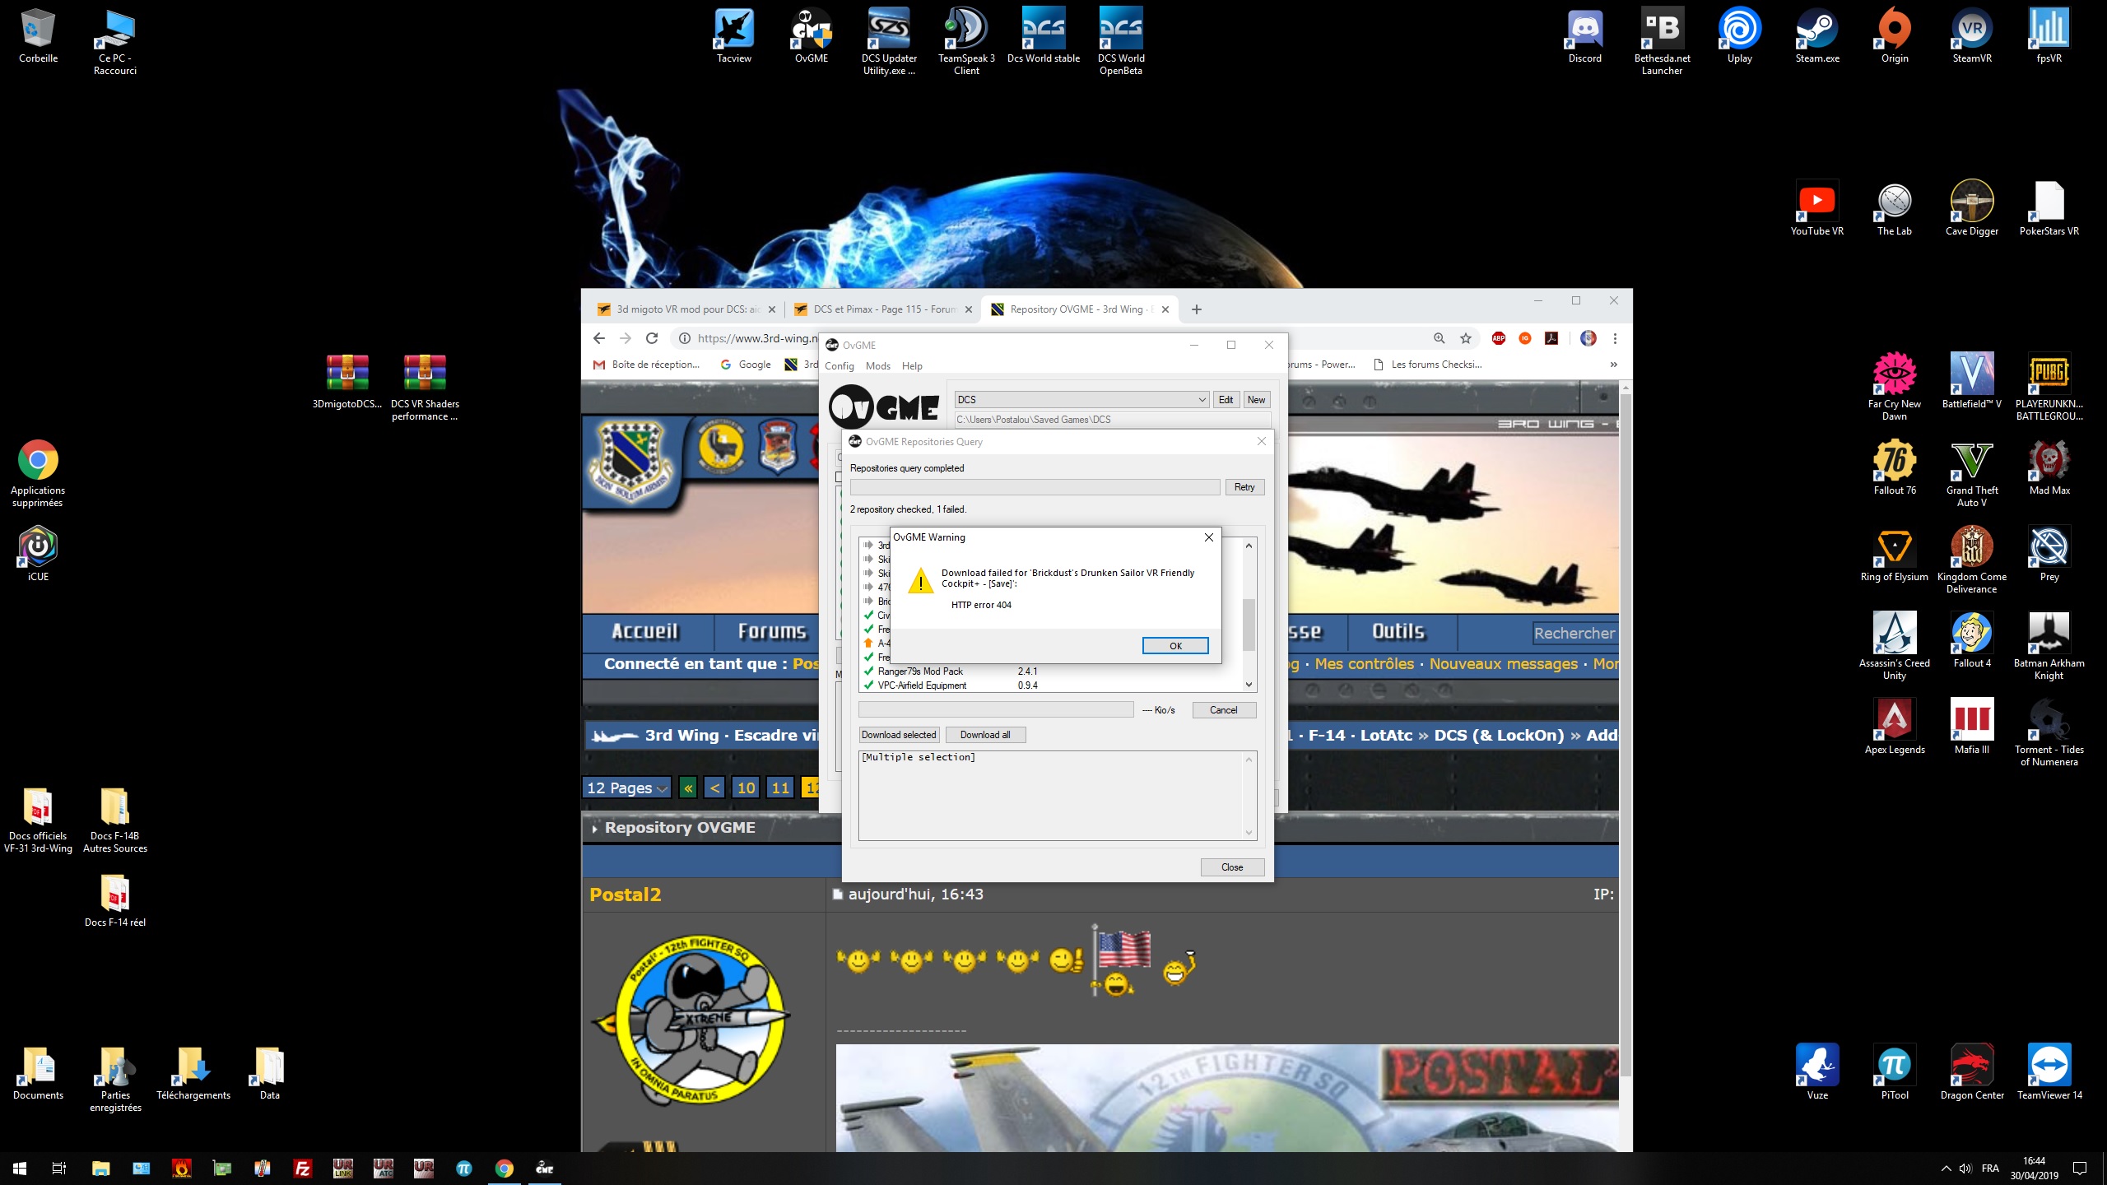Click OK in the OvGME Warning dialog
The image size is (2107, 1185).
(1174, 646)
